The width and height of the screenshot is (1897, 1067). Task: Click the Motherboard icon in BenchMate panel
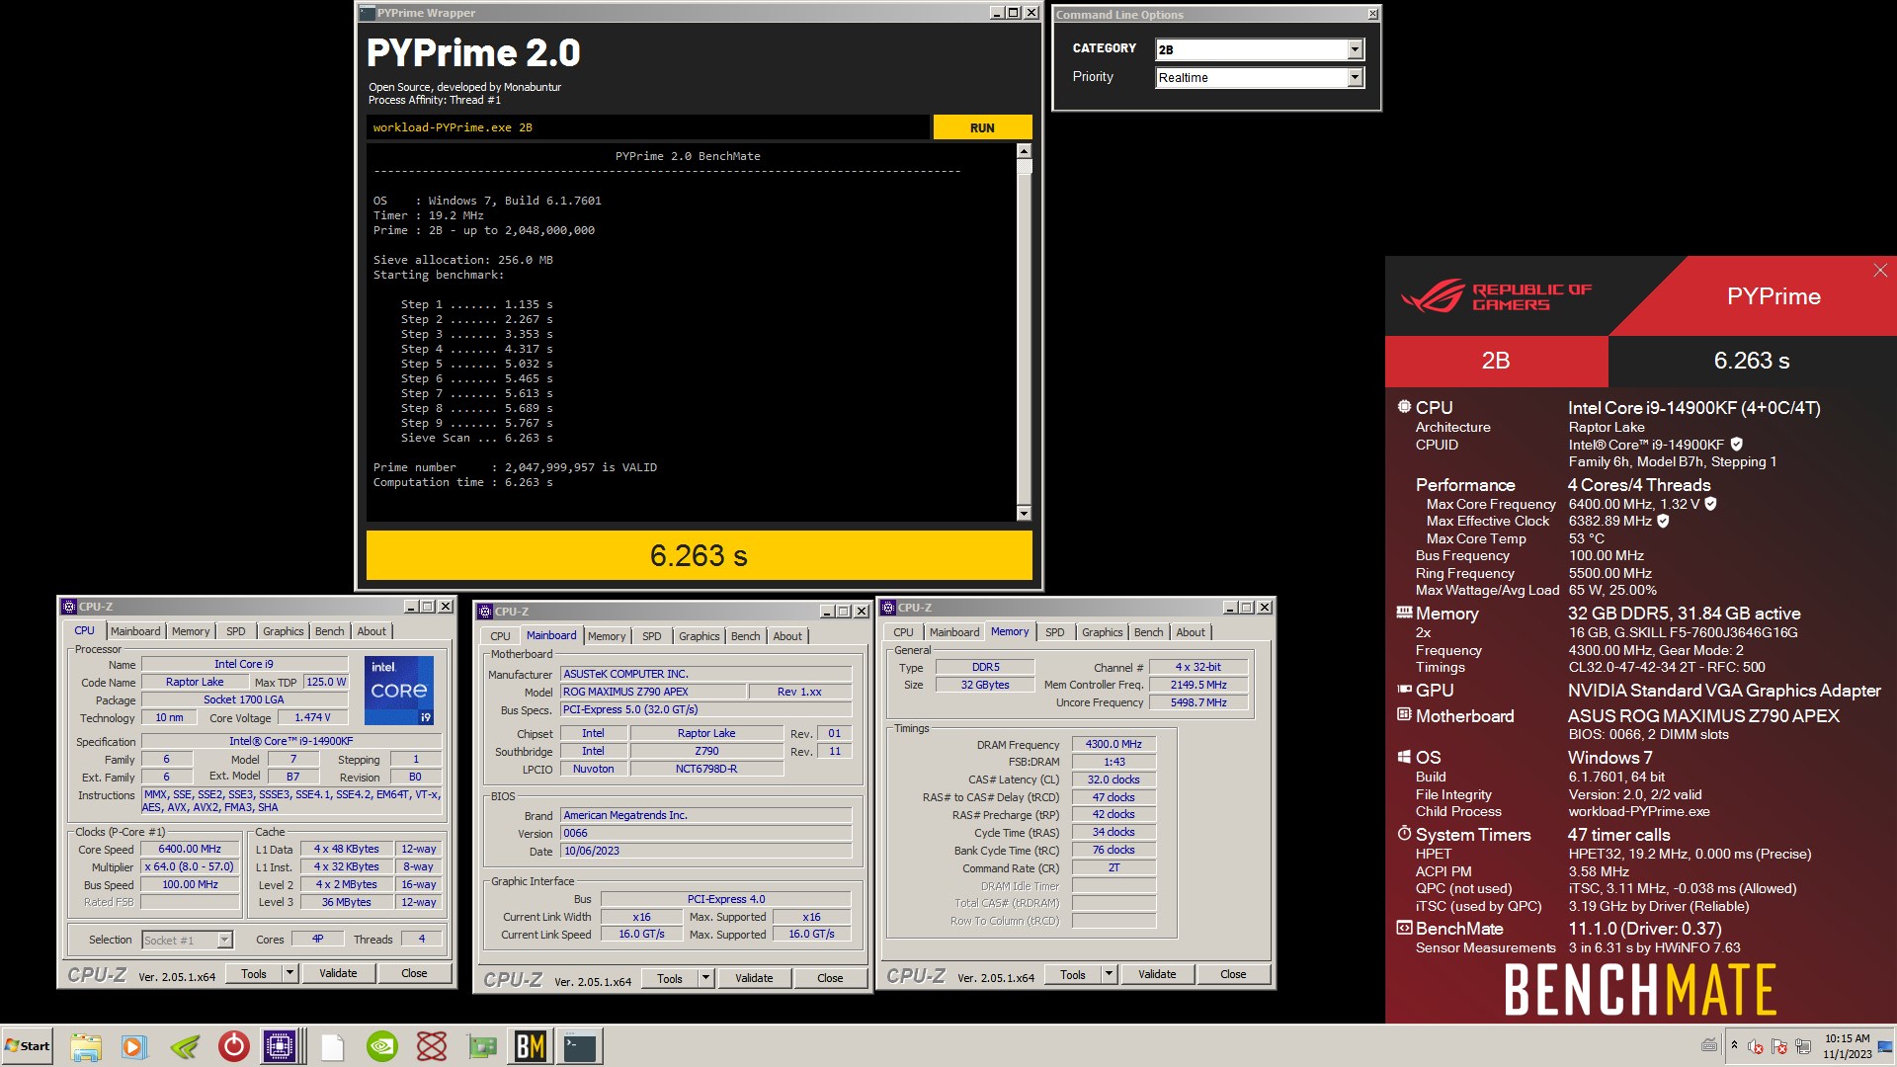[1404, 714]
